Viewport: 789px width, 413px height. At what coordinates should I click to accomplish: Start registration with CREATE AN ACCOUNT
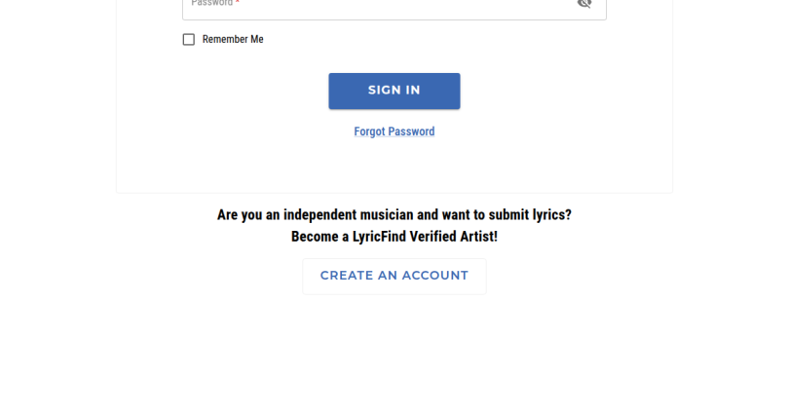(394, 276)
